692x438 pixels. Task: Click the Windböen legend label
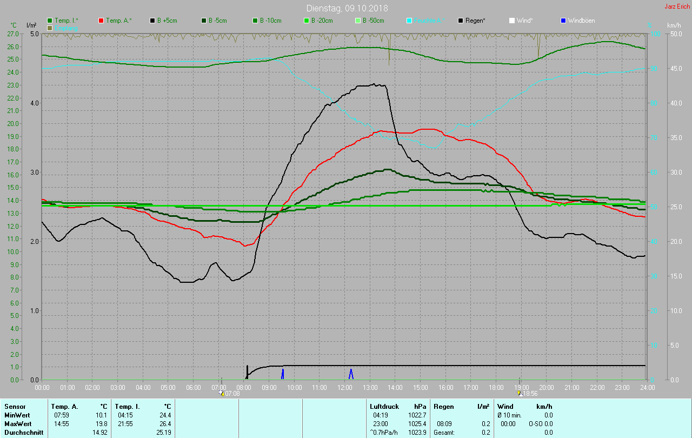581,21
